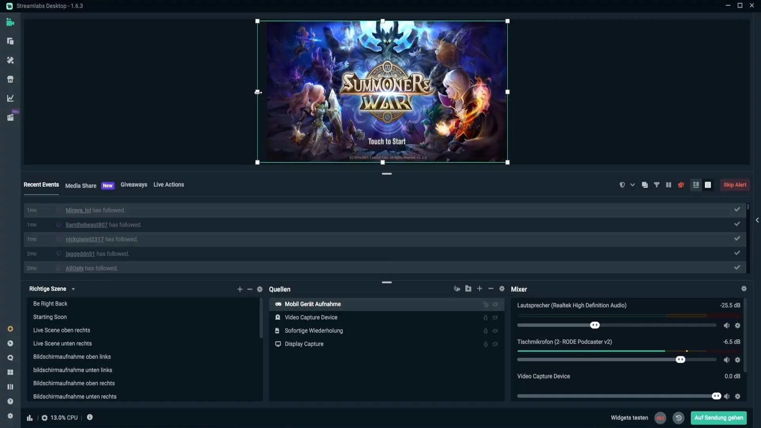Open the Highlighter clapperboard icon marked Neu
This screenshot has height=428, width=761.
coord(10,118)
